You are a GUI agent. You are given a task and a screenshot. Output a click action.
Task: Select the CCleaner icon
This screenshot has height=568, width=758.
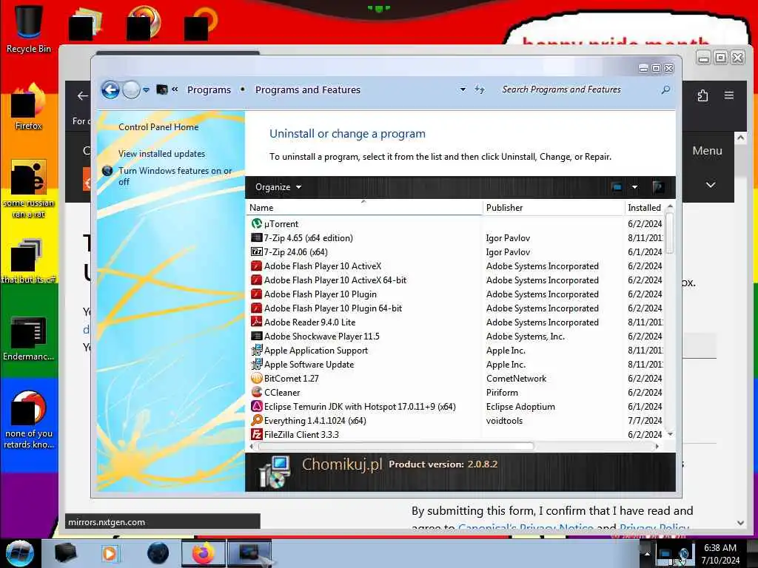tap(257, 392)
